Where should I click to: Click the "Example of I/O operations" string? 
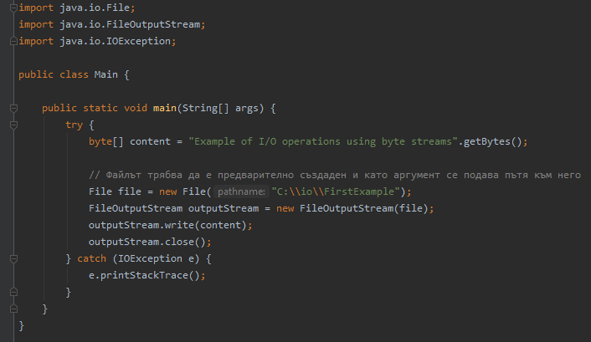click(323, 141)
